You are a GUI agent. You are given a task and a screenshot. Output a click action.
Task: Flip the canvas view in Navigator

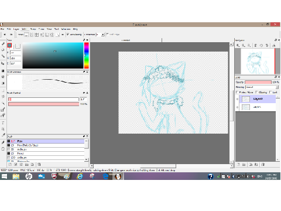[274, 45]
